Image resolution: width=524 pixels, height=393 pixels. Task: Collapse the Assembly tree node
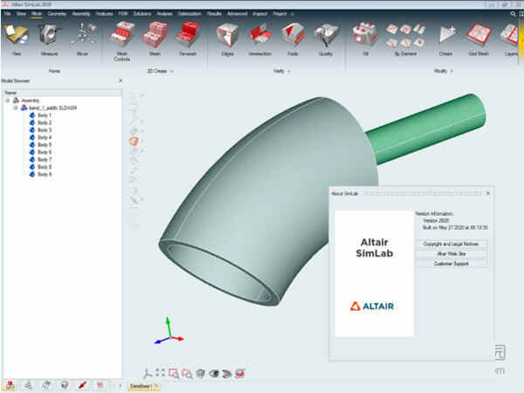click(x=7, y=100)
